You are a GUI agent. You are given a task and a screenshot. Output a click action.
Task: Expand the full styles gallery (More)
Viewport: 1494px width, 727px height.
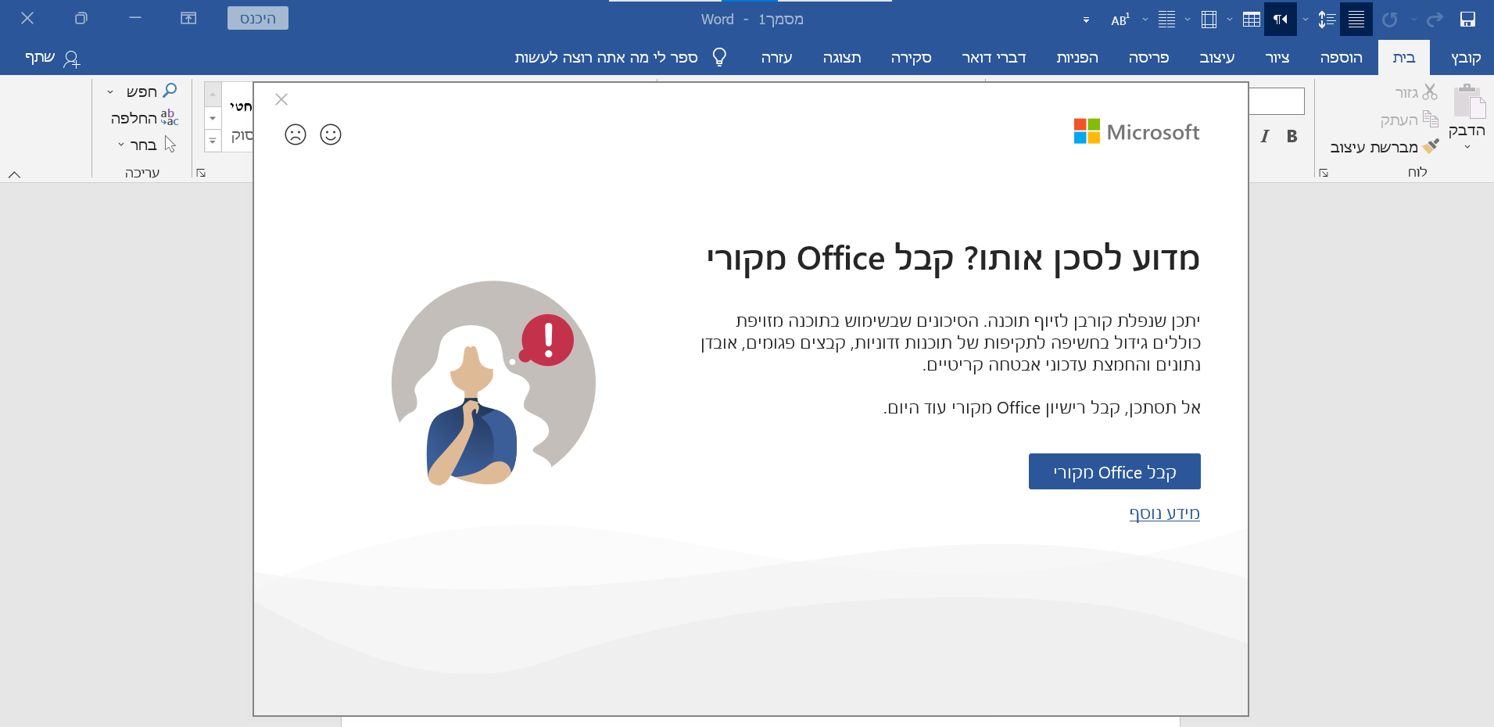point(213,141)
